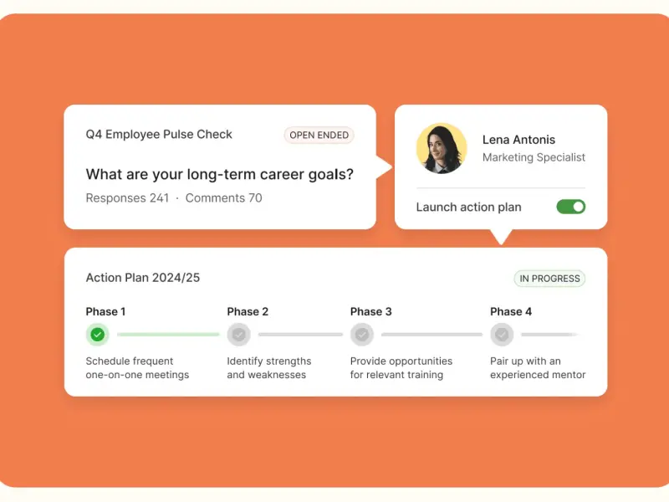Click the Lena Antonis name
The image size is (669, 502).
[x=518, y=140]
